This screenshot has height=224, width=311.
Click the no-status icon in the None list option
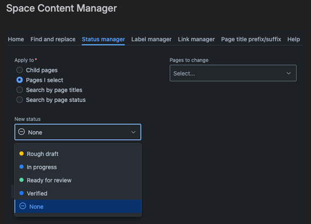(x=23, y=206)
